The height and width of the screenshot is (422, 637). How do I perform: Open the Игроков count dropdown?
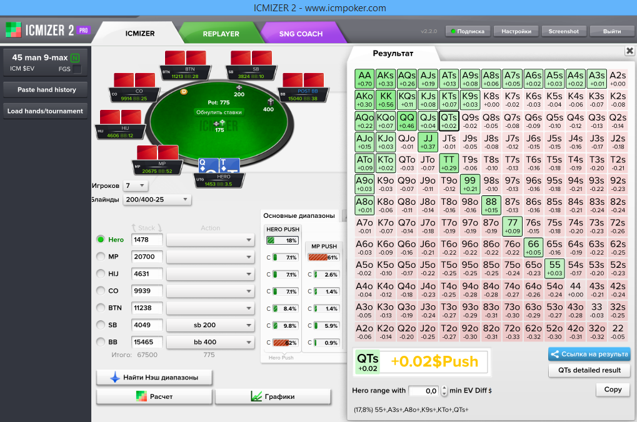pos(136,185)
